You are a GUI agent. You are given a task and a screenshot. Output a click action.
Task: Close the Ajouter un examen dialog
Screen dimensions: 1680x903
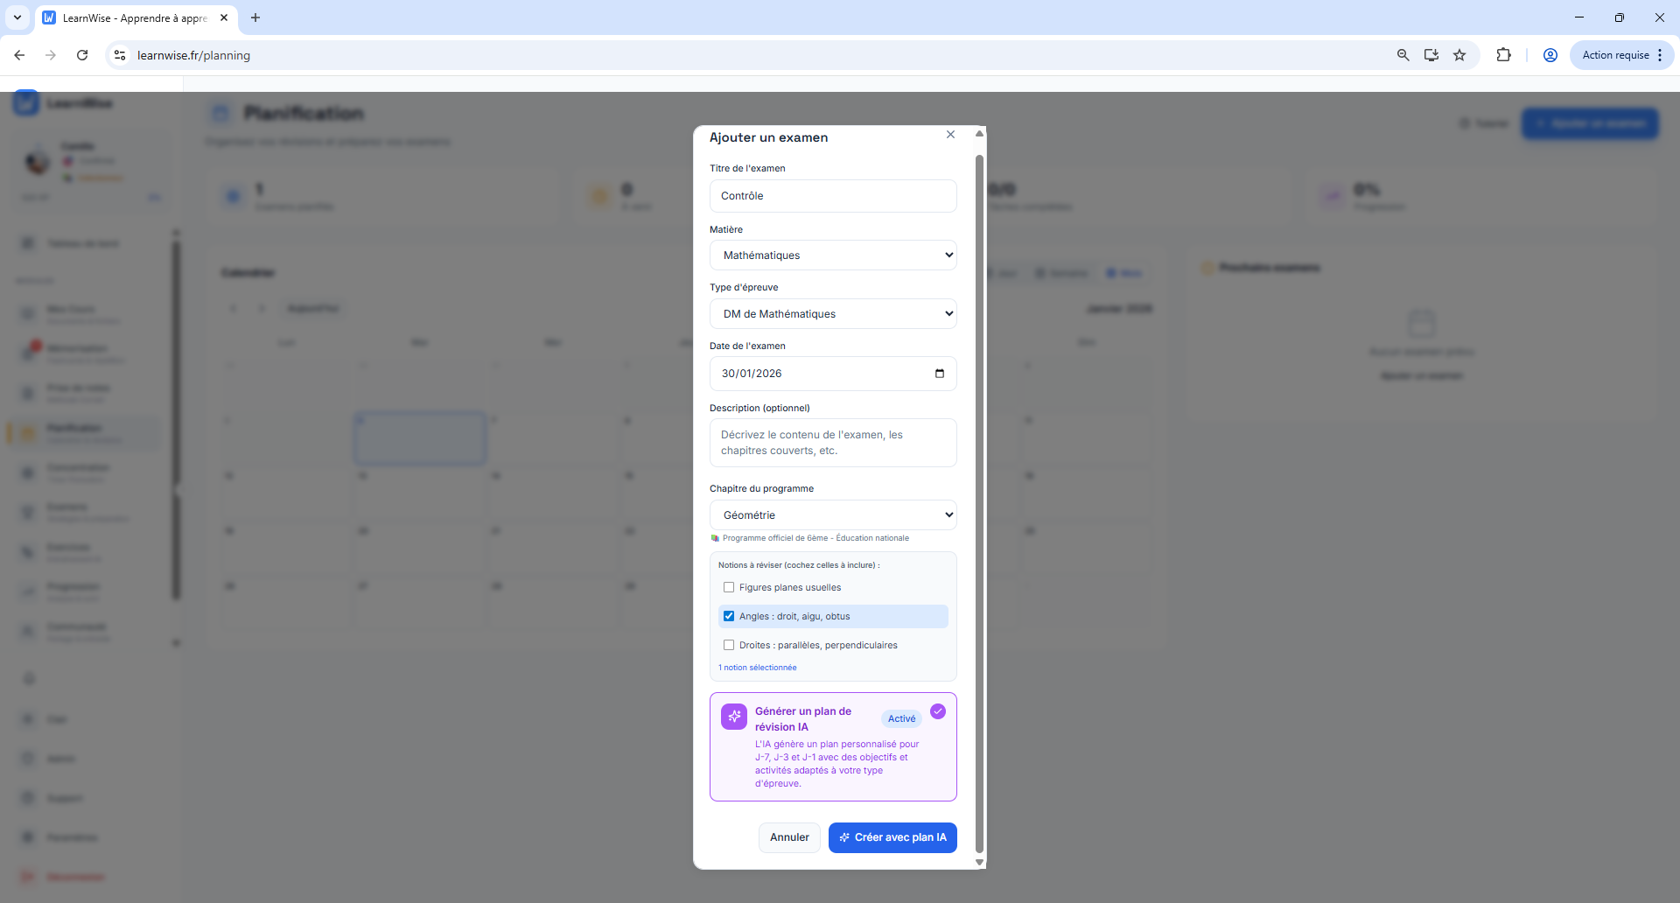click(x=950, y=135)
